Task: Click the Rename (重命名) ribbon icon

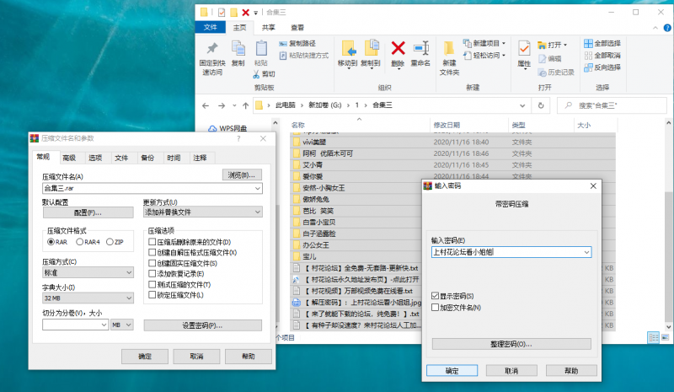Action: pyautogui.click(x=420, y=51)
